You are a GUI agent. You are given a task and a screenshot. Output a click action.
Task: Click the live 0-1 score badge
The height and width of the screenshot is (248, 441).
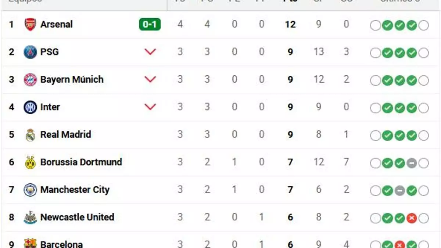(150, 24)
